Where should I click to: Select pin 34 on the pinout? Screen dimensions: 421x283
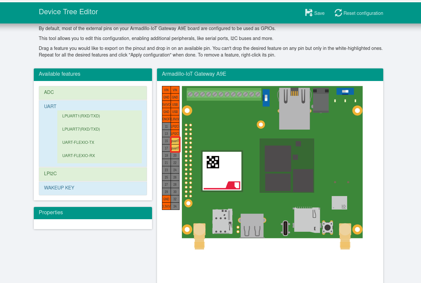[x=175, y=206]
